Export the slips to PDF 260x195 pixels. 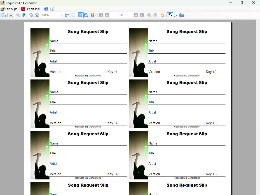click(x=30, y=9)
